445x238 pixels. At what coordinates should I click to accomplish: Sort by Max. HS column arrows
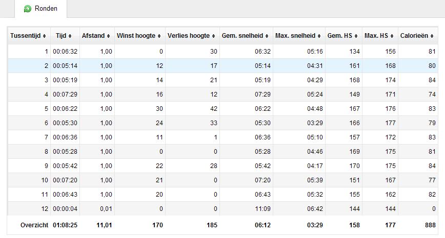(392, 36)
